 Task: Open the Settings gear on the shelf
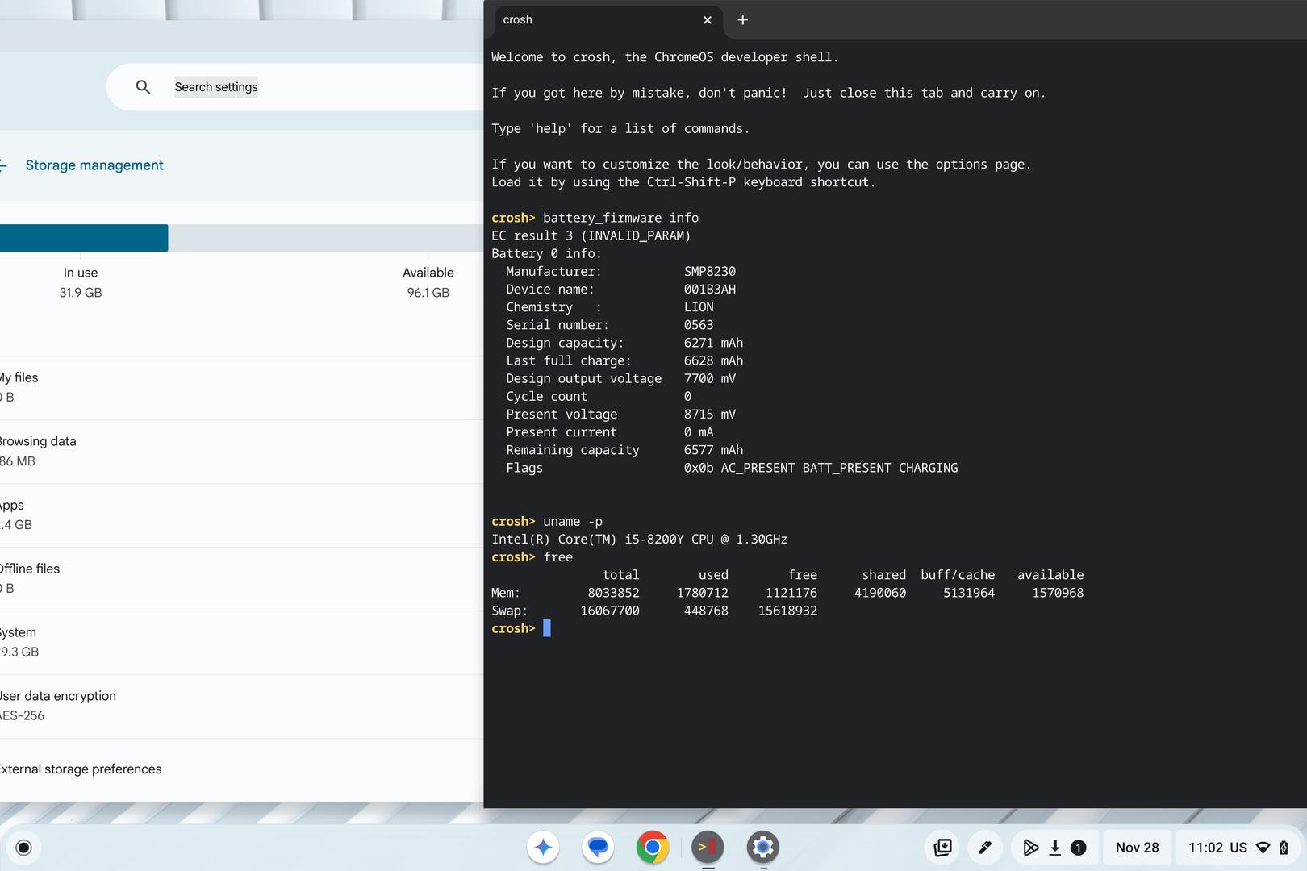(762, 848)
